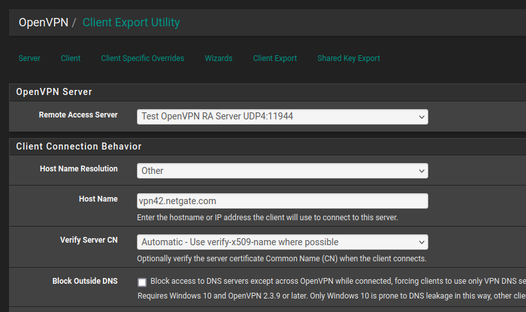Select the Client Export tab

[x=275, y=58]
